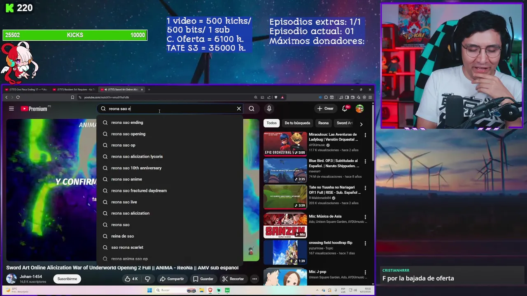Open the Crear upload menu
Screen dimensions: 527x296
click(x=325, y=109)
